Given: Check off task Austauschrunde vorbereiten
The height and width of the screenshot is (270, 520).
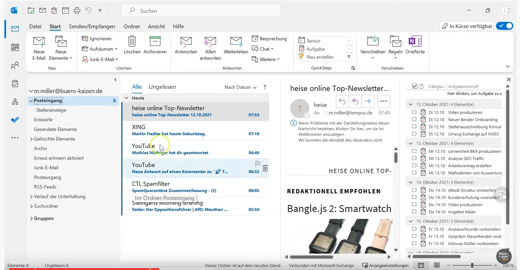Looking at the screenshot, I should click(414, 229).
